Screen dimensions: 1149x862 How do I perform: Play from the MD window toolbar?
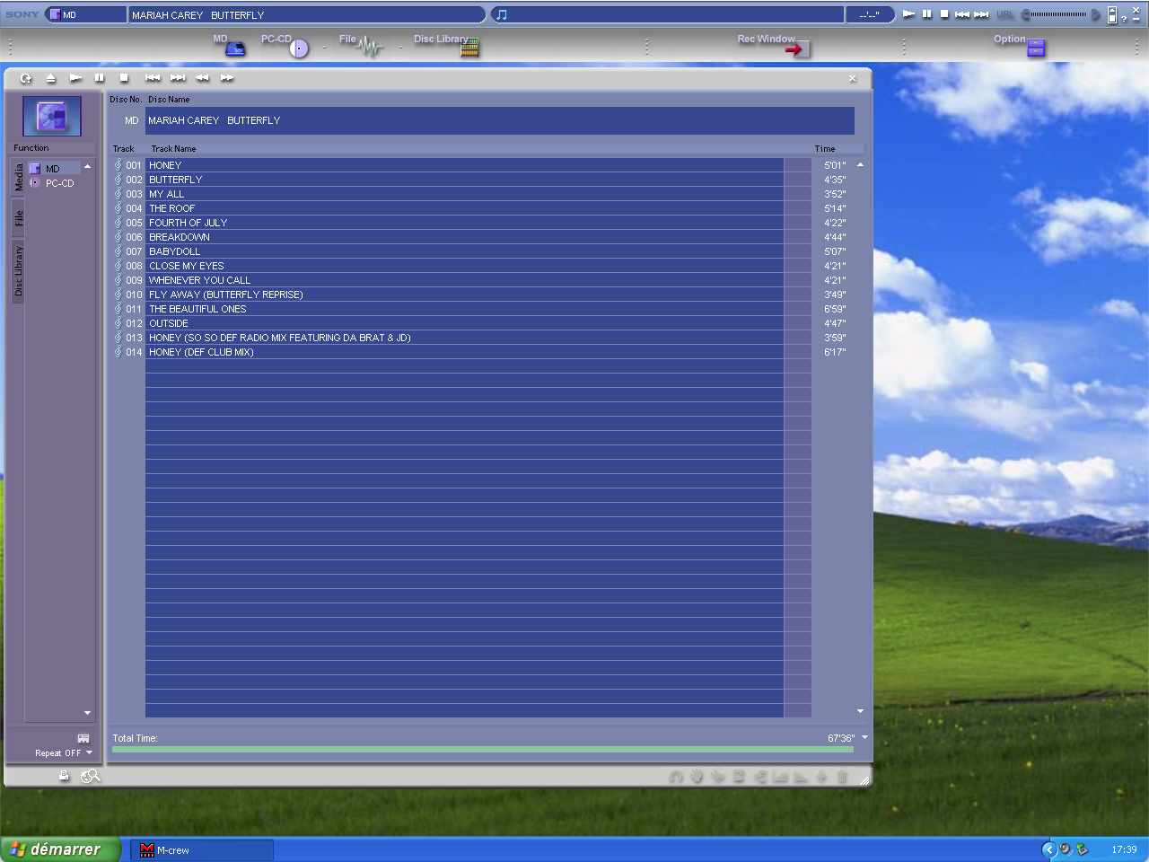[x=75, y=78]
